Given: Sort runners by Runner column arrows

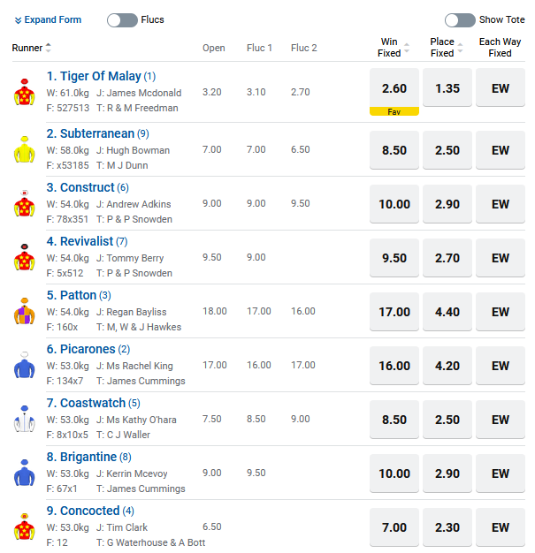Looking at the screenshot, I should pyautogui.click(x=48, y=48).
